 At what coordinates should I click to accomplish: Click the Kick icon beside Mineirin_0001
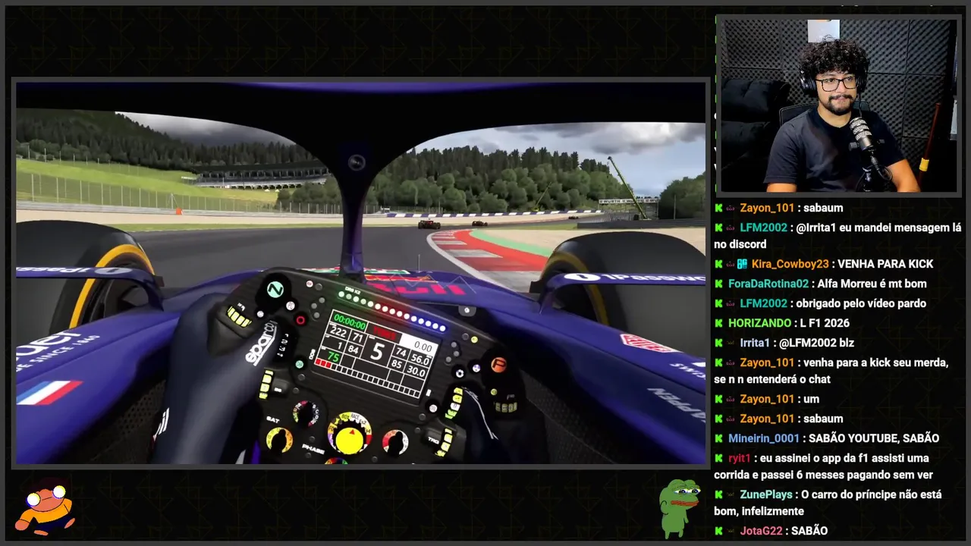point(718,438)
